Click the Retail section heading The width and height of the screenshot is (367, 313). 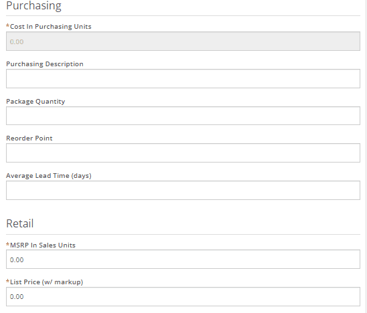coord(20,223)
